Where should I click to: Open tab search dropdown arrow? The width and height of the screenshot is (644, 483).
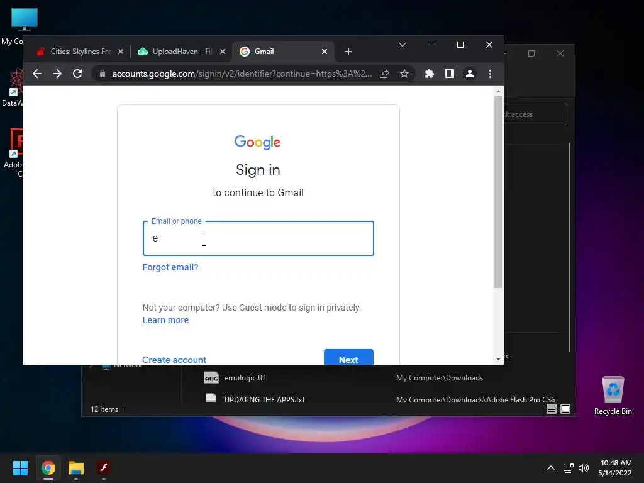click(x=402, y=45)
